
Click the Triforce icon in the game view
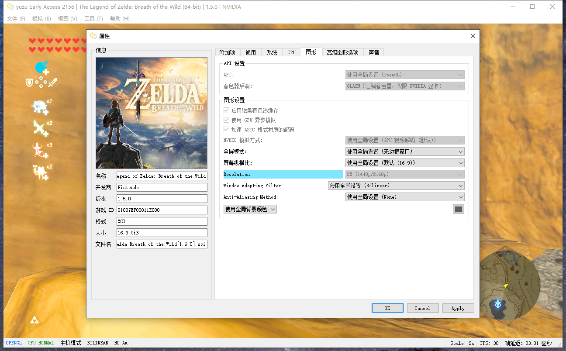pos(35,320)
